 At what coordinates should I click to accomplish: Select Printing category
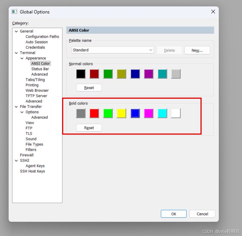point(32,85)
